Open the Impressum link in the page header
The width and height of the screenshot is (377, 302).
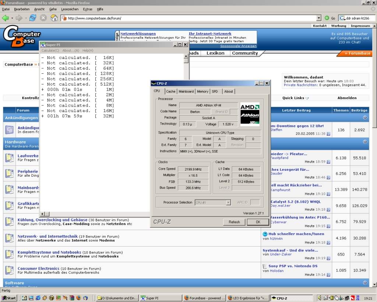point(360,26)
